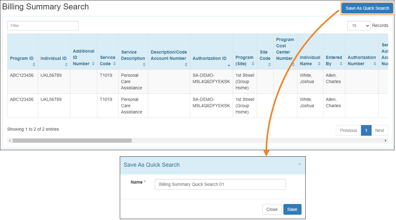This screenshot has height=220, width=396.
Task: Open the 15 Records dropdown
Action: (359, 26)
